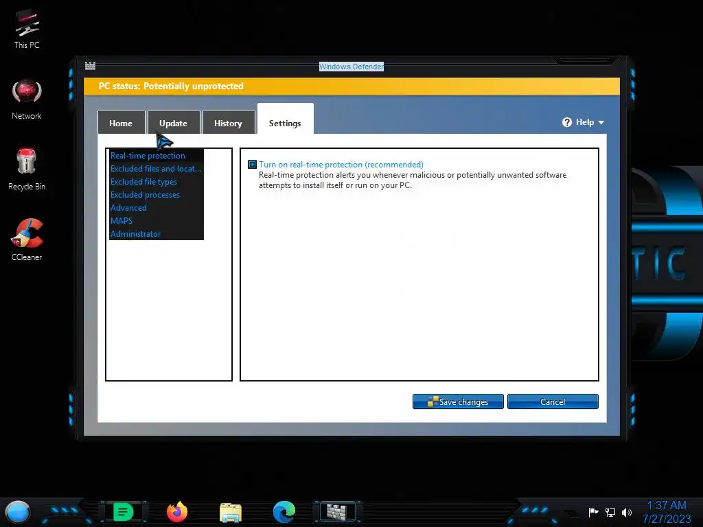The width and height of the screenshot is (703, 527).
Task: Expand the Help dropdown arrow
Action: click(x=601, y=122)
